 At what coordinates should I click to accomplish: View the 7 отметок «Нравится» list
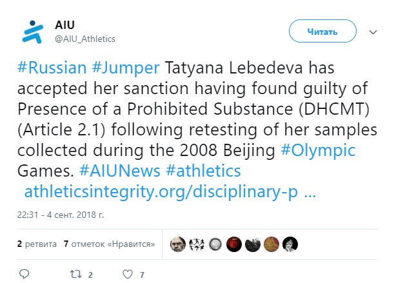click(110, 244)
